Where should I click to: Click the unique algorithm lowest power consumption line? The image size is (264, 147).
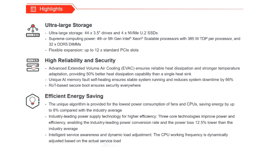tap(141, 104)
